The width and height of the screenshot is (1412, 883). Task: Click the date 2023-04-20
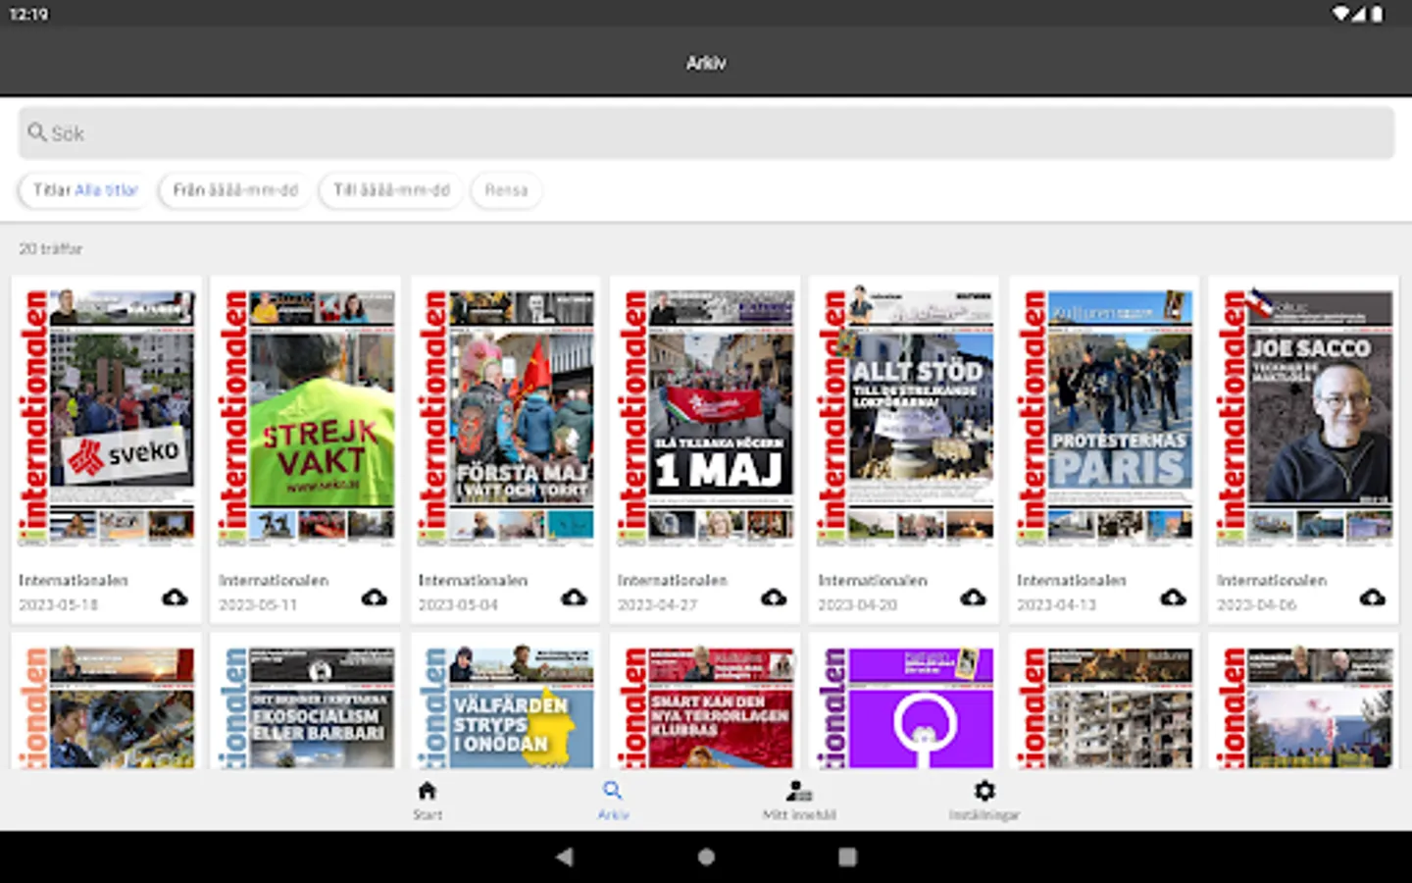pyautogui.click(x=858, y=605)
